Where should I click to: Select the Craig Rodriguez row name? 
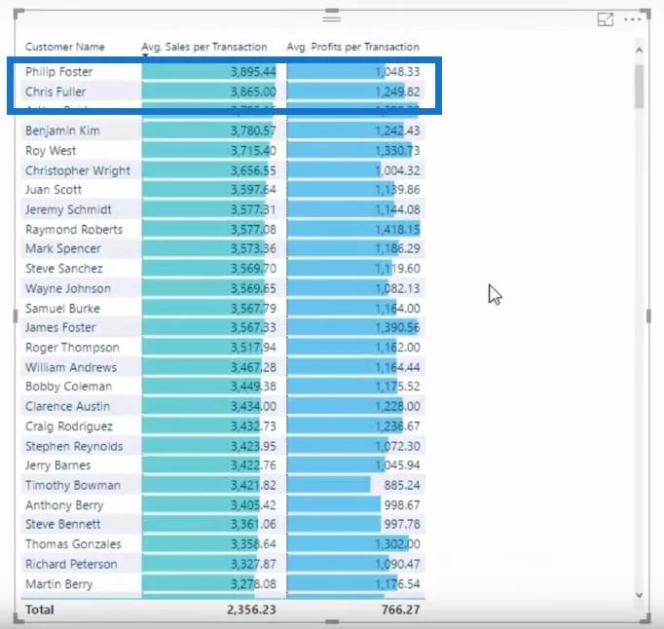[69, 425]
